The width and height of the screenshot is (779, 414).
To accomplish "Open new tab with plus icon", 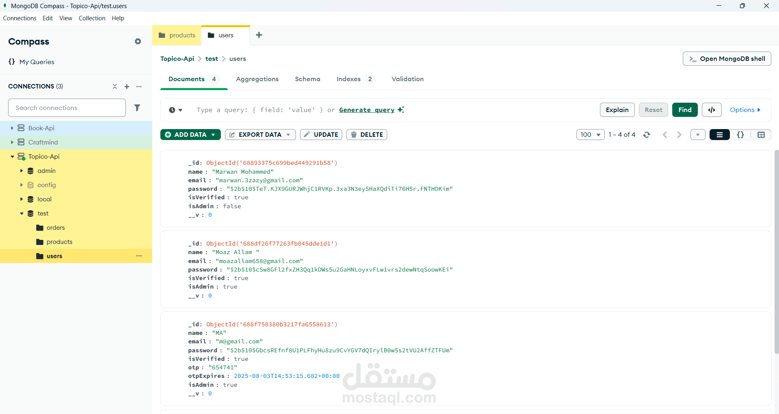I will coord(259,35).
